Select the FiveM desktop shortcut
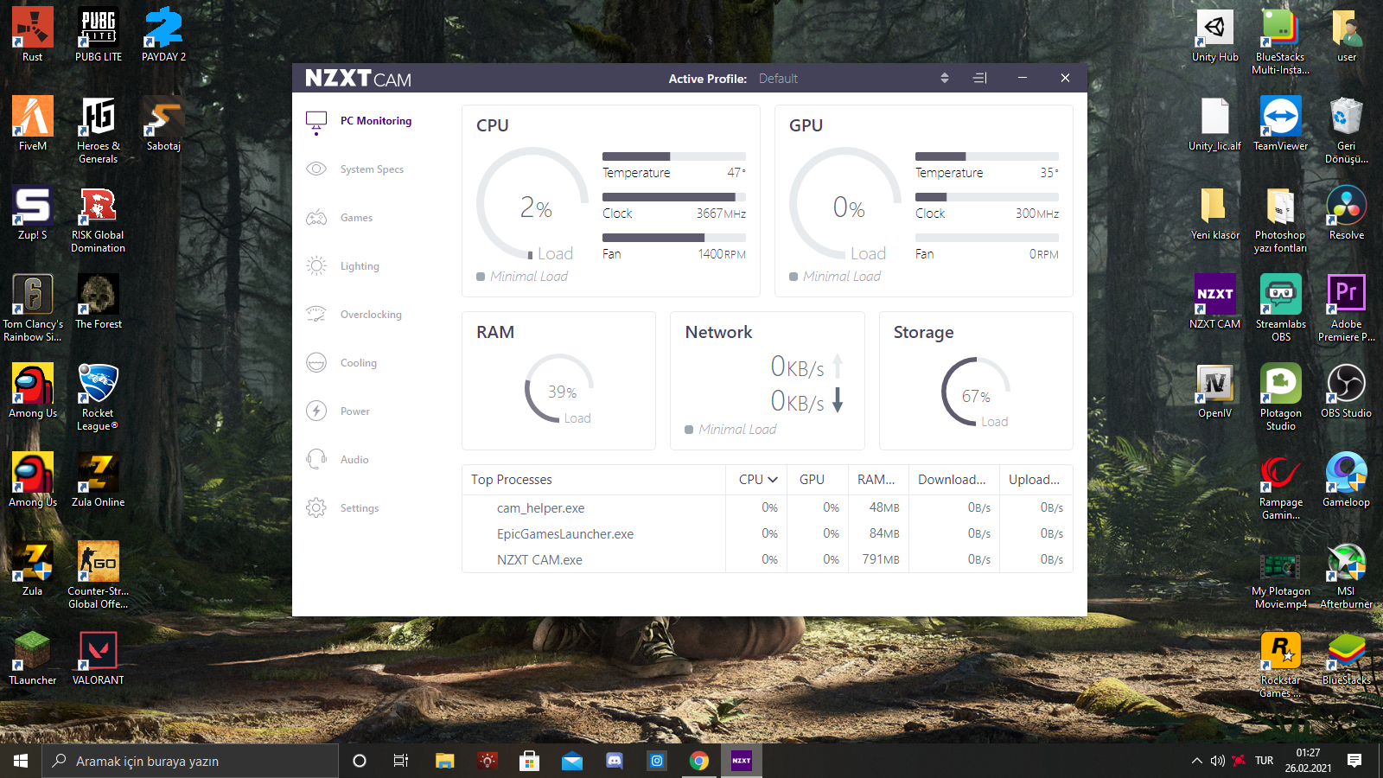This screenshot has height=778, width=1383. [x=33, y=124]
